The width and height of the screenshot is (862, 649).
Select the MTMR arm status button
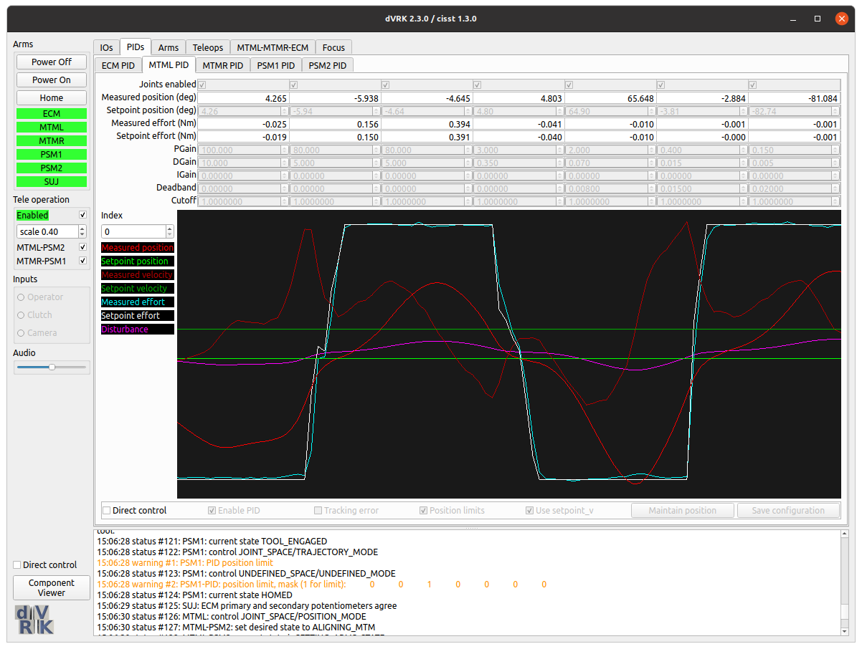[x=52, y=140]
